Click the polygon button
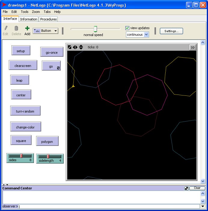This screenshot has width=208, height=211. [47, 141]
